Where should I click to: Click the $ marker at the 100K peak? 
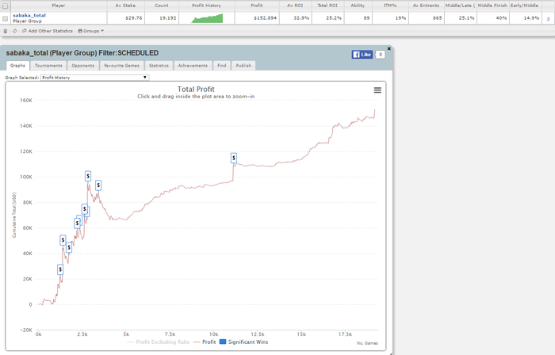point(88,176)
